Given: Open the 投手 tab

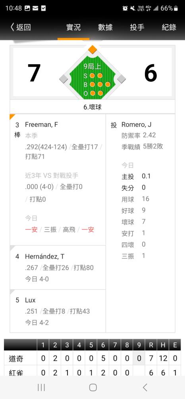Looking at the screenshot, I should [137, 27].
